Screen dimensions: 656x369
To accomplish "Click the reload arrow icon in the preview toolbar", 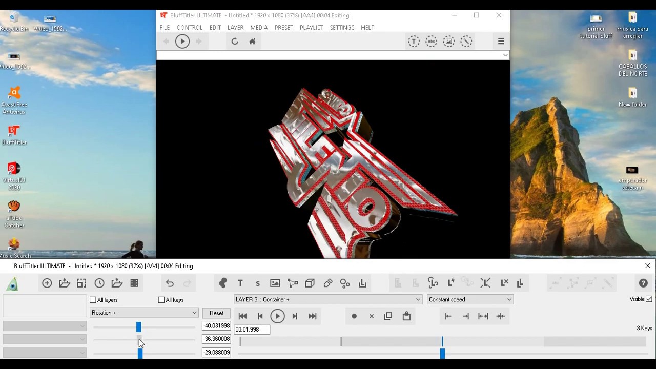I will pos(235,42).
